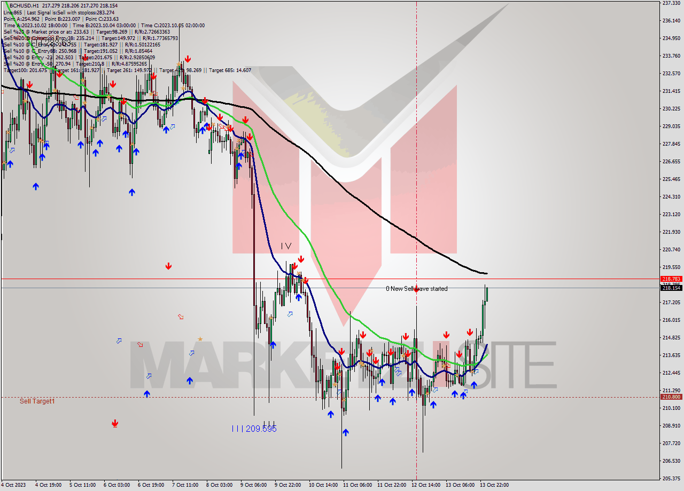The height and width of the screenshot is (491, 684).
Task: Click the '11 Oct 22:00' time axis label
Action: point(392,485)
